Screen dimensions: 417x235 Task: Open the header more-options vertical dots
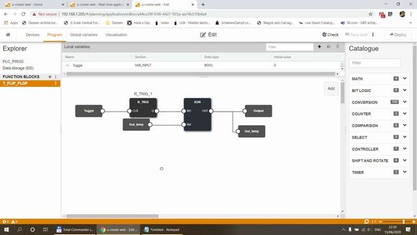pyautogui.click(x=373, y=35)
